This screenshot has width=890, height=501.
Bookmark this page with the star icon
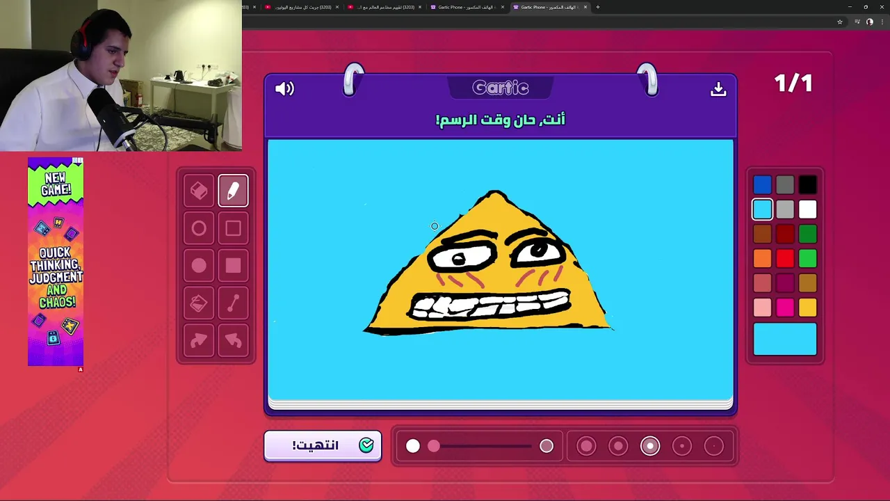[840, 22]
